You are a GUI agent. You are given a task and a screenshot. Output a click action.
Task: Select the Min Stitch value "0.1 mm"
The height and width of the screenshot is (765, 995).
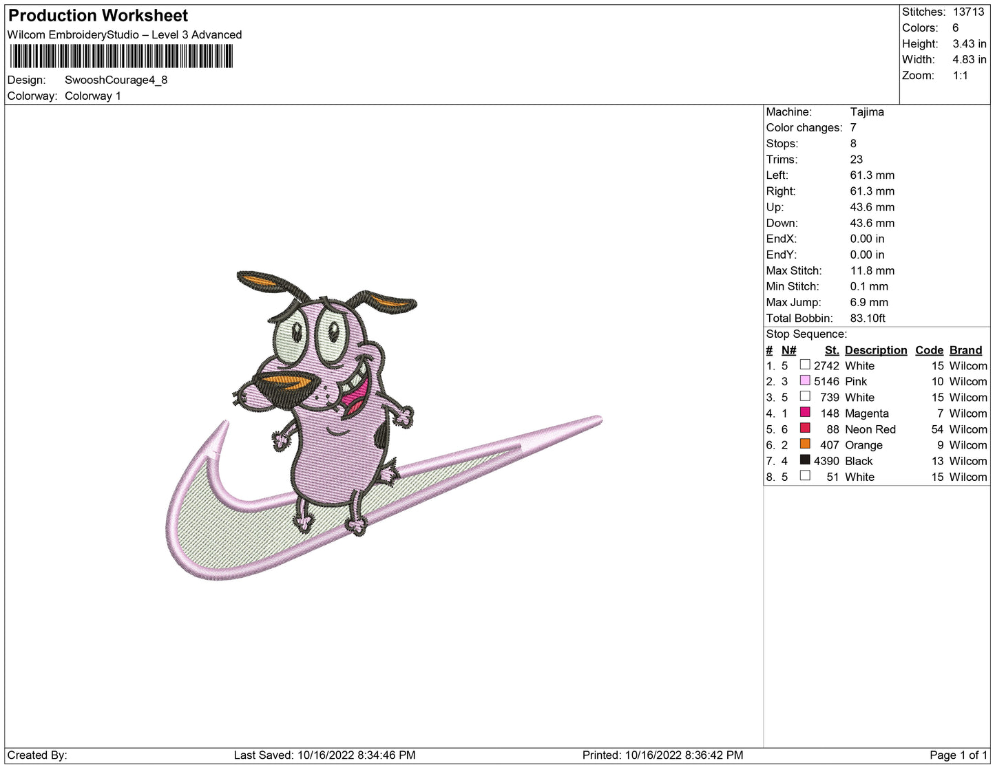pyautogui.click(x=869, y=286)
